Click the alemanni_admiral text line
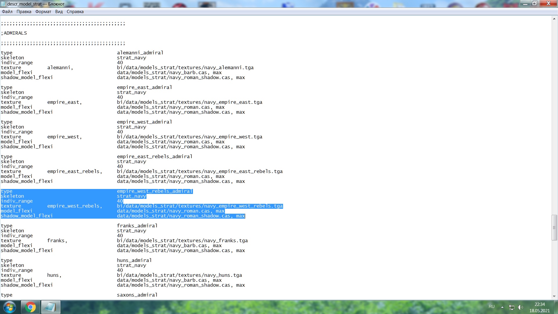 coord(140,53)
